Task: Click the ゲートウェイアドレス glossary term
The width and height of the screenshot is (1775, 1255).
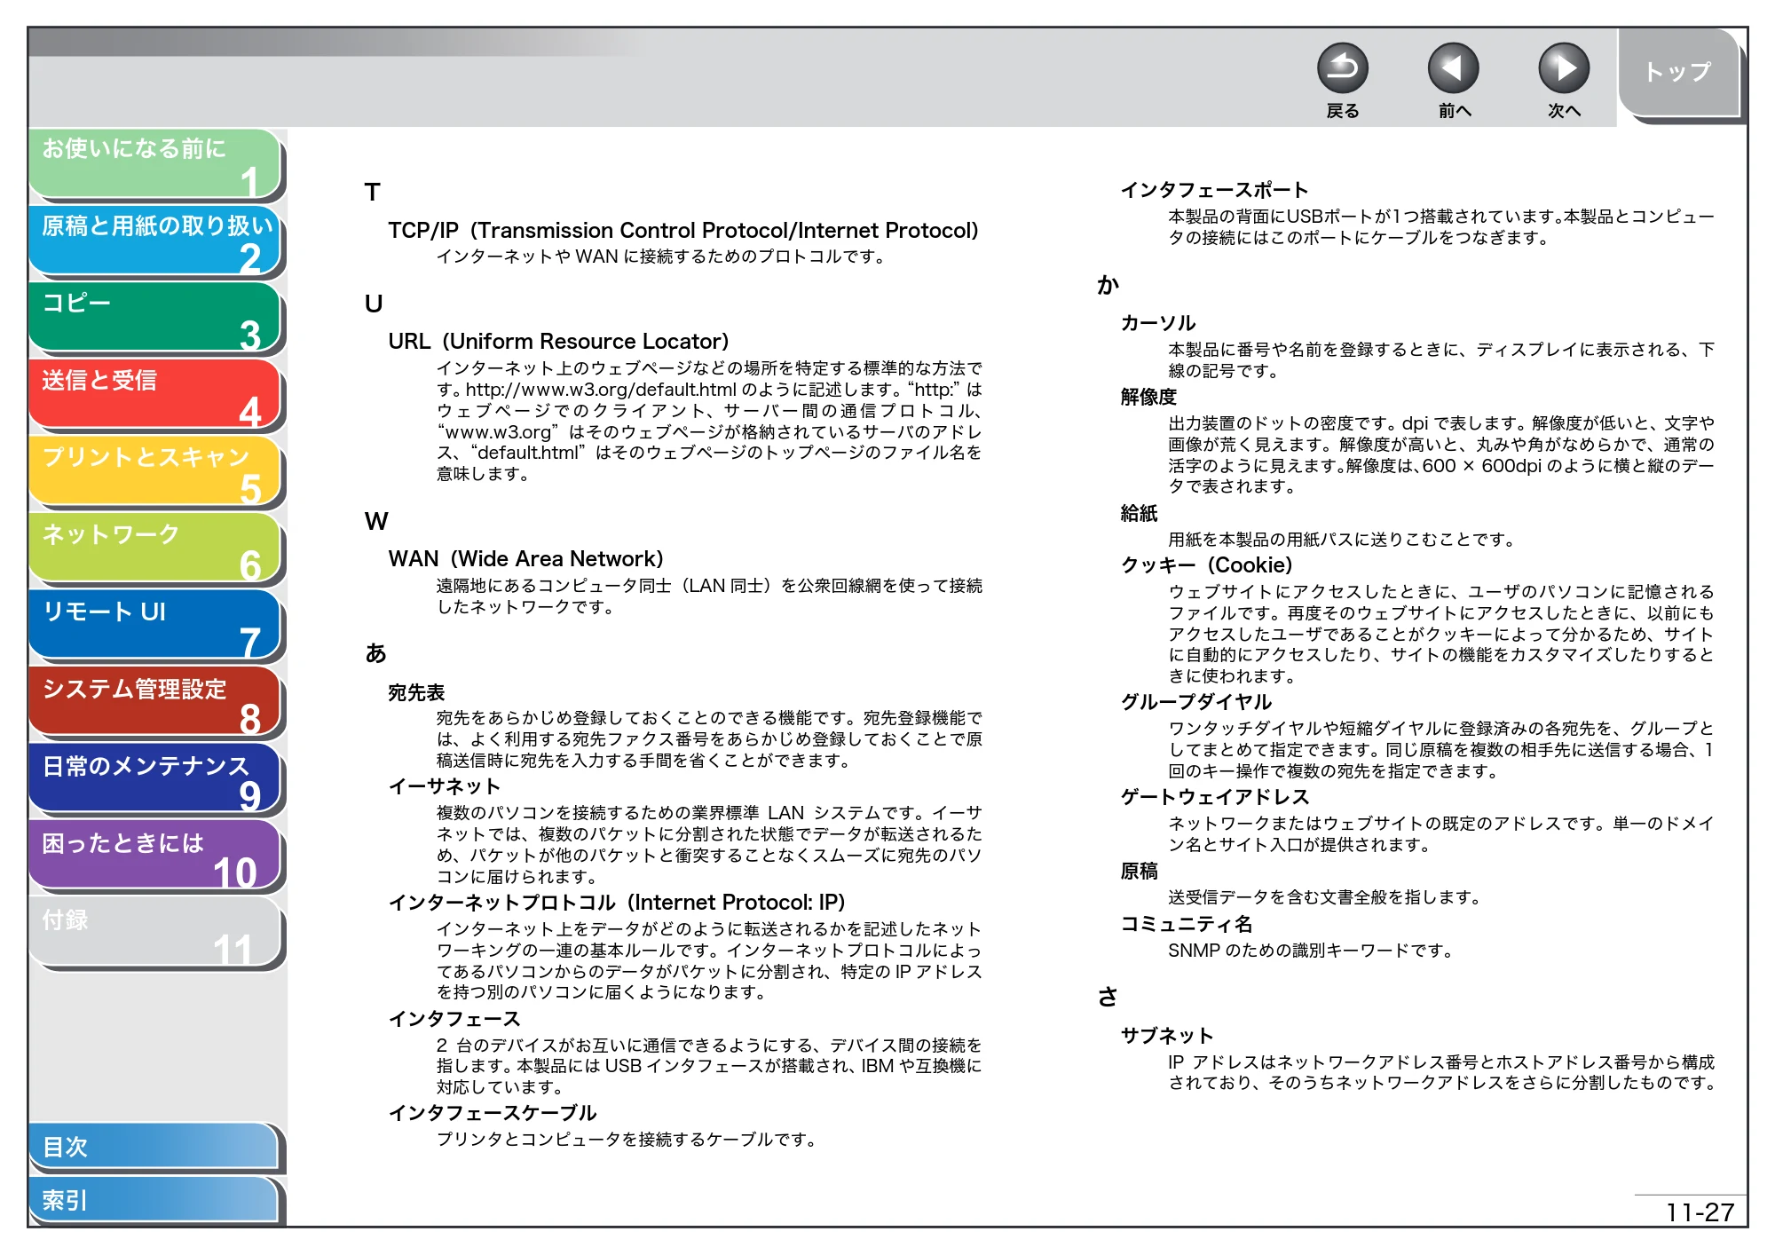Action: pos(1214,797)
